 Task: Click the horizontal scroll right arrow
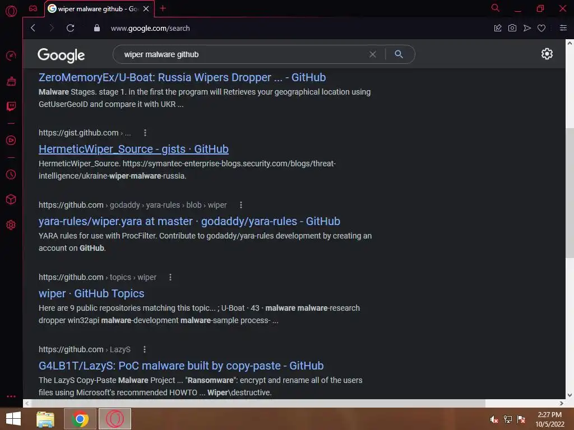(x=562, y=403)
